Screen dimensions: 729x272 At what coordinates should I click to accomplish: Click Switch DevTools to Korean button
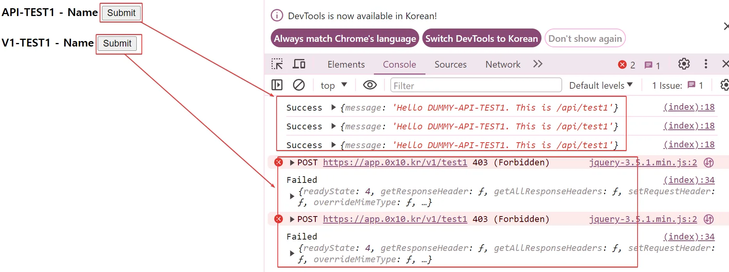[x=481, y=39]
